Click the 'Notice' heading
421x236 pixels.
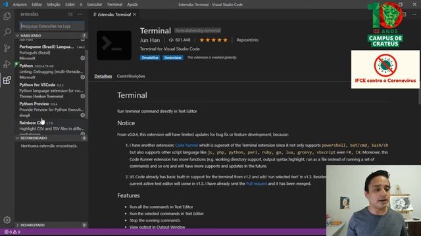[x=126, y=123]
